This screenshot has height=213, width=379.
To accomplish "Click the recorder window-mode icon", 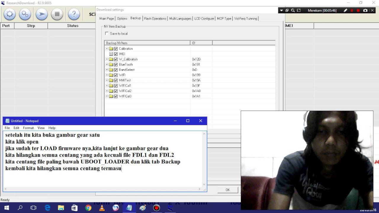I will (287, 10).
